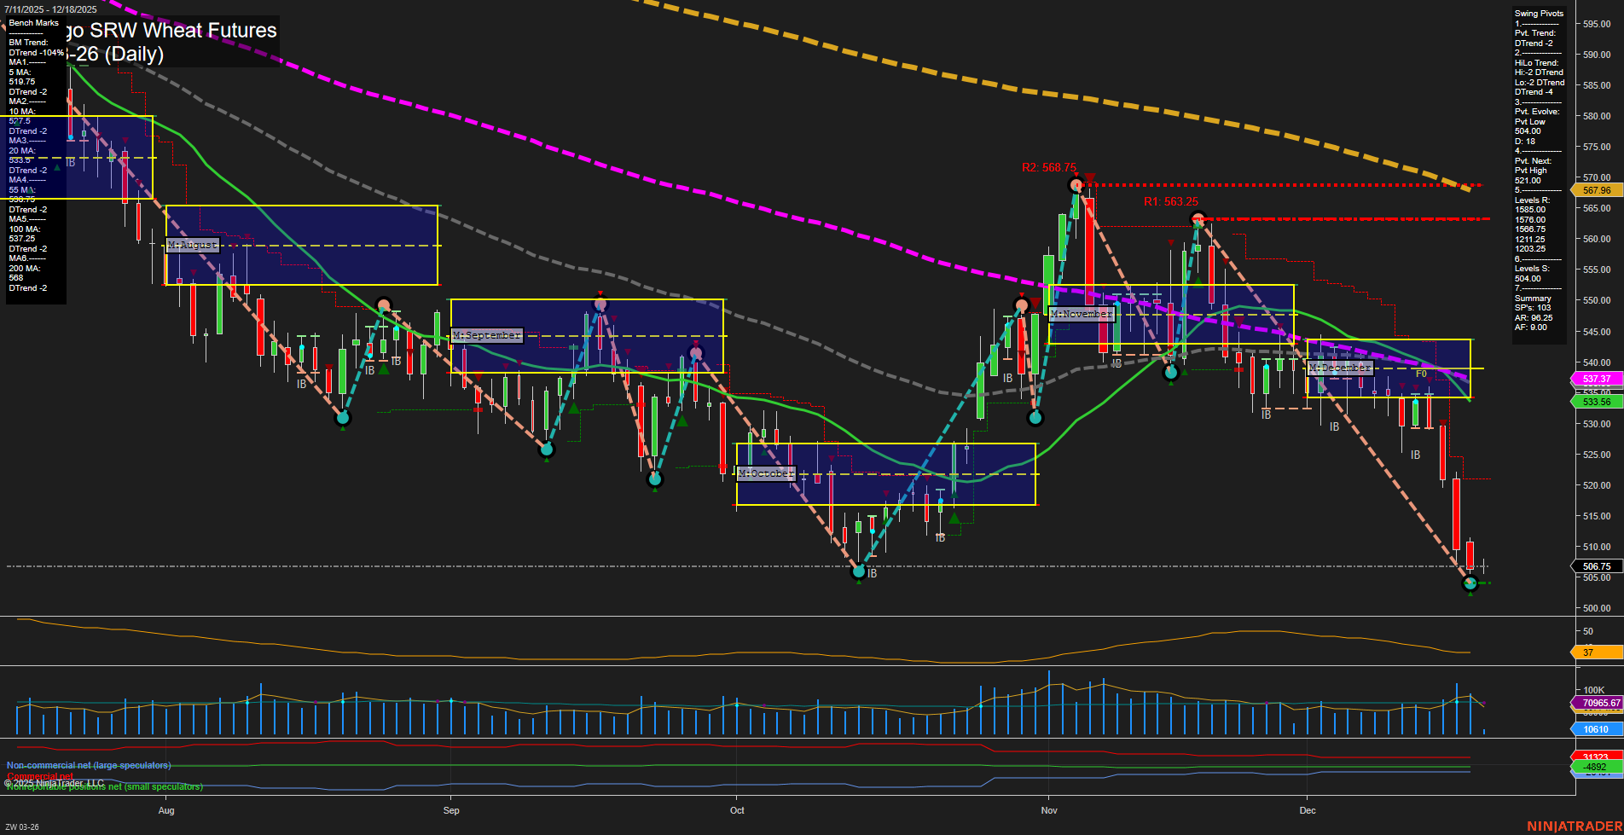Click the ZW 03-26 instrument label at bottom left
Image resolution: width=1624 pixels, height=835 pixels.
22,826
